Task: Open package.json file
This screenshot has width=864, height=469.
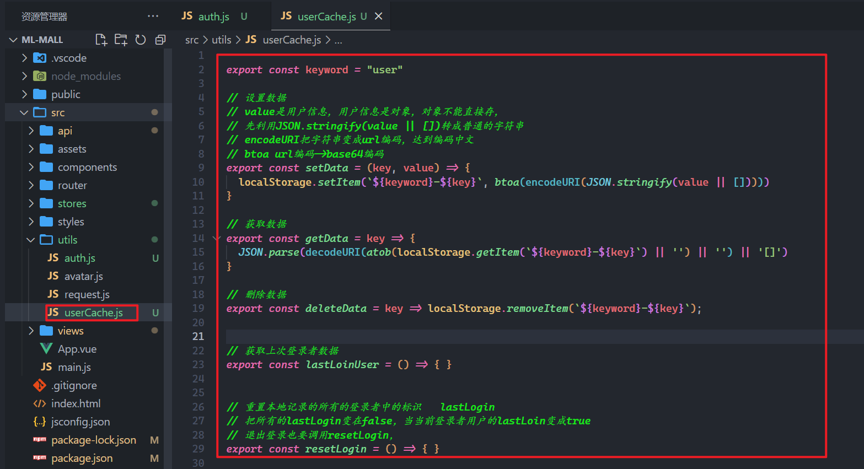Action: (x=82, y=458)
